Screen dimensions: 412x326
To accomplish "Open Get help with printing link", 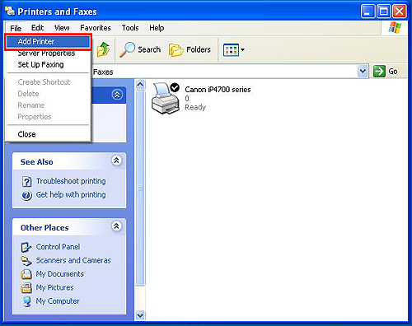I will [71, 194].
